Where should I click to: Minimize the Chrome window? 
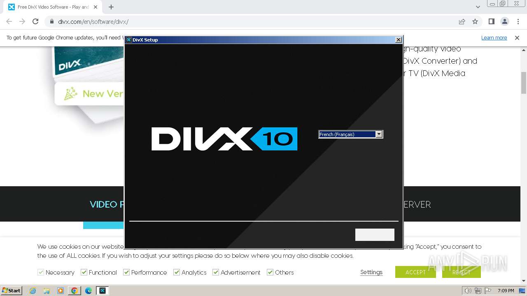pos(492,4)
